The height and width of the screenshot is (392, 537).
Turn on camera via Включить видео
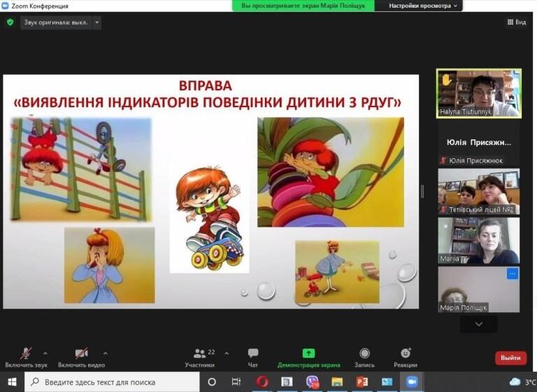coord(81,353)
